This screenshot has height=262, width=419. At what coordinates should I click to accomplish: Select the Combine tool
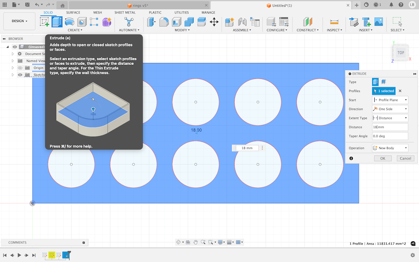click(x=189, y=22)
